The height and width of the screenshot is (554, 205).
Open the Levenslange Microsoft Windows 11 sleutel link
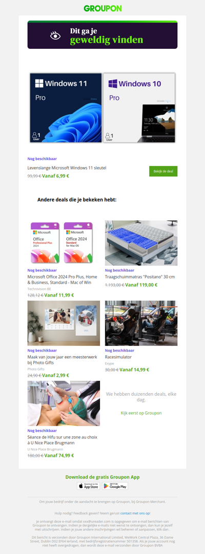pos(67,168)
